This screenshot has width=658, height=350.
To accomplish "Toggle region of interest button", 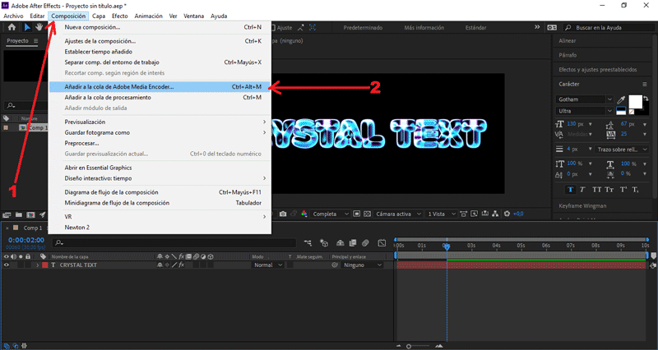I will (x=356, y=214).
